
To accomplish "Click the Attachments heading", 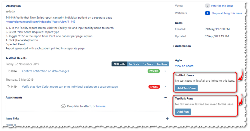I will 14,98.
